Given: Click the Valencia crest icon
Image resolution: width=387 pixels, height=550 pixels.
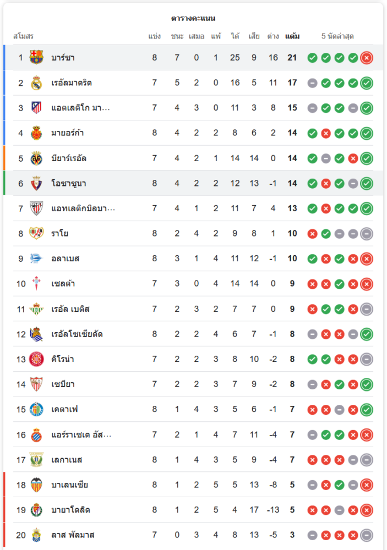Looking at the screenshot, I should (x=36, y=485).
